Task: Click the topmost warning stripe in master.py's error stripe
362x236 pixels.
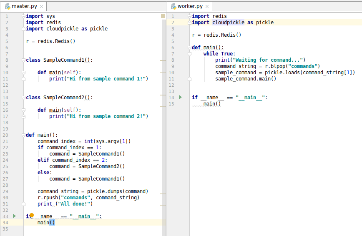Action: 163,60
